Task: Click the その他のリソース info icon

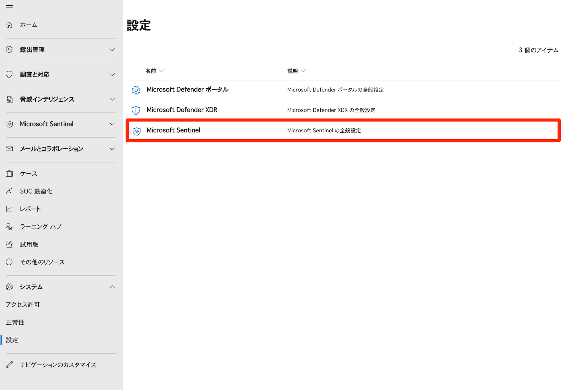Action: click(x=9, y=262)
